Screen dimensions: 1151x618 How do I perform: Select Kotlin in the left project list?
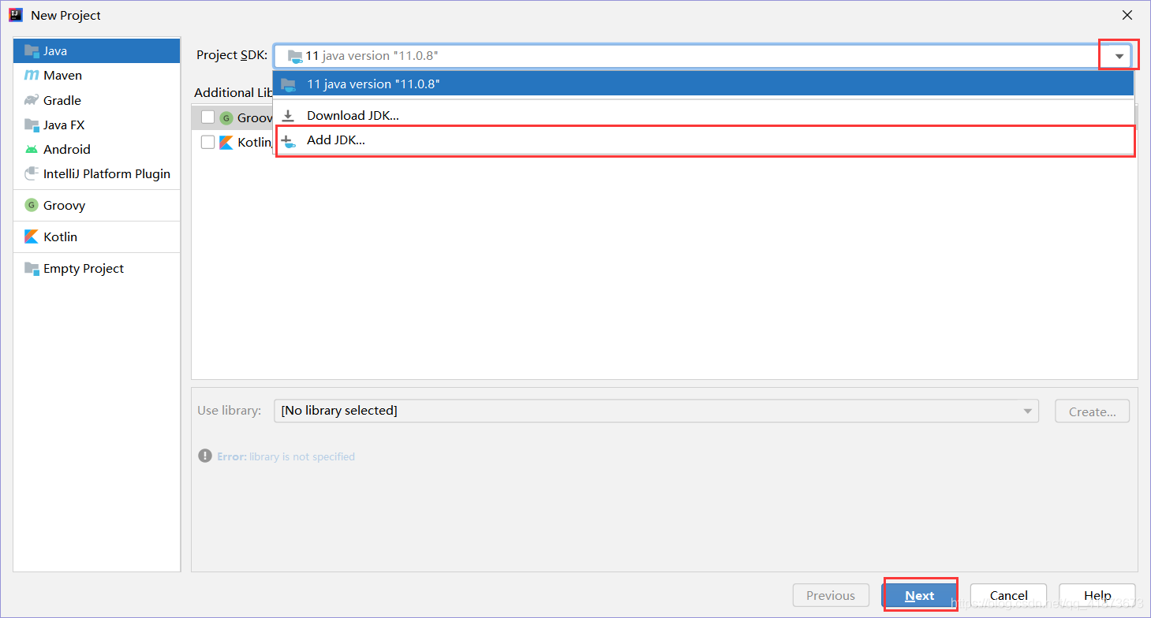(97, 236)
